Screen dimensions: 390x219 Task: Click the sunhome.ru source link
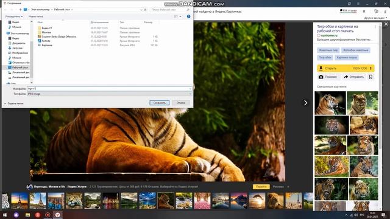(329, 35)
